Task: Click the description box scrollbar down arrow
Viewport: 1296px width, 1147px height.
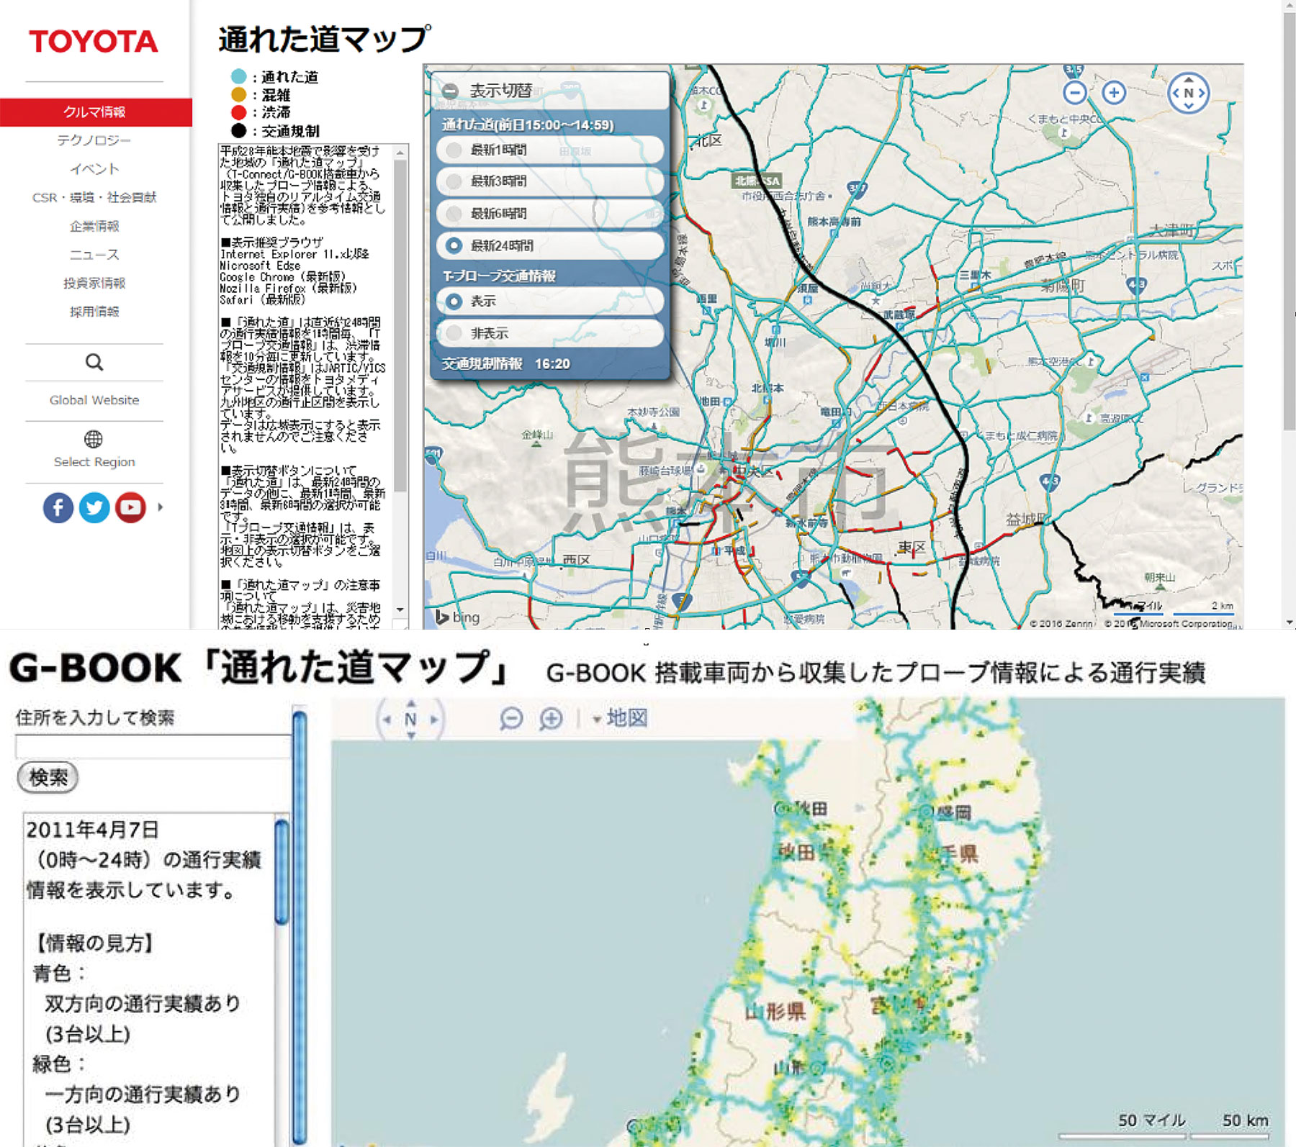Action: [400, 610]
